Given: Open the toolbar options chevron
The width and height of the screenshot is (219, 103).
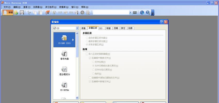Looking at the screenshot, I should tap(153, 13).
